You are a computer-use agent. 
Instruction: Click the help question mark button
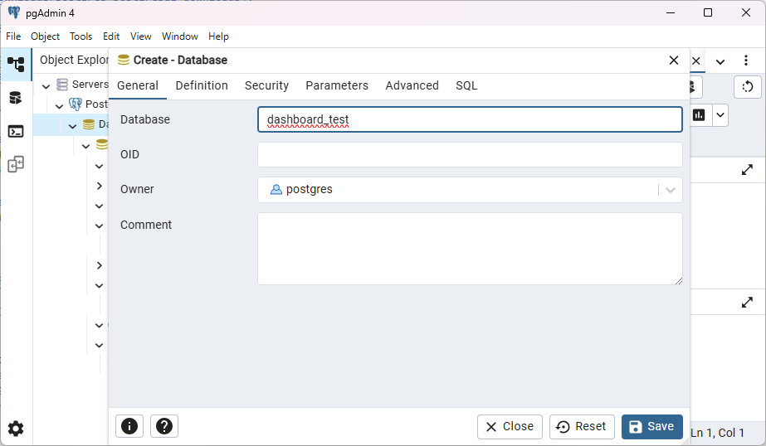(x=164, y=426)
